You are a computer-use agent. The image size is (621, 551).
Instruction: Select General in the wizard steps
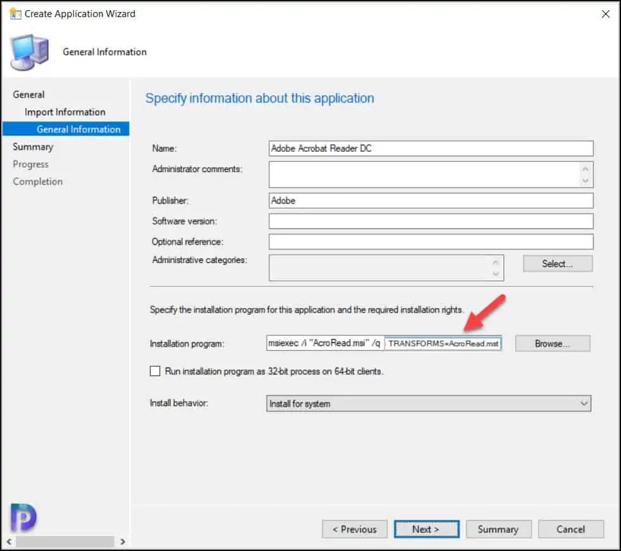29,94
